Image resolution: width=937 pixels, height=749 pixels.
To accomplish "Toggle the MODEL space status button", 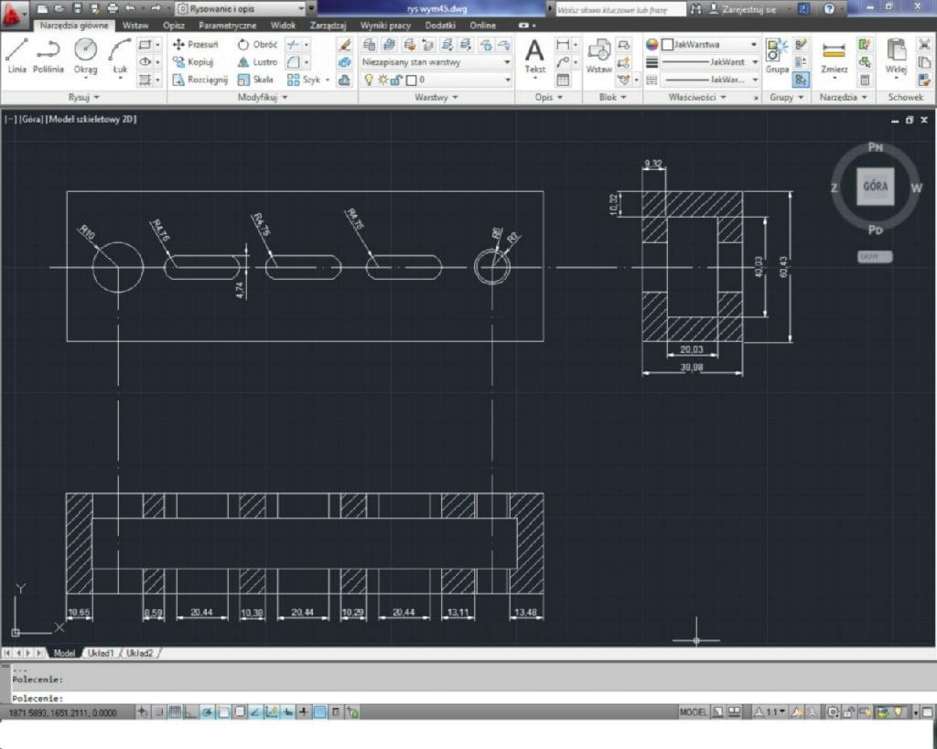I will (x=694, y=712).
